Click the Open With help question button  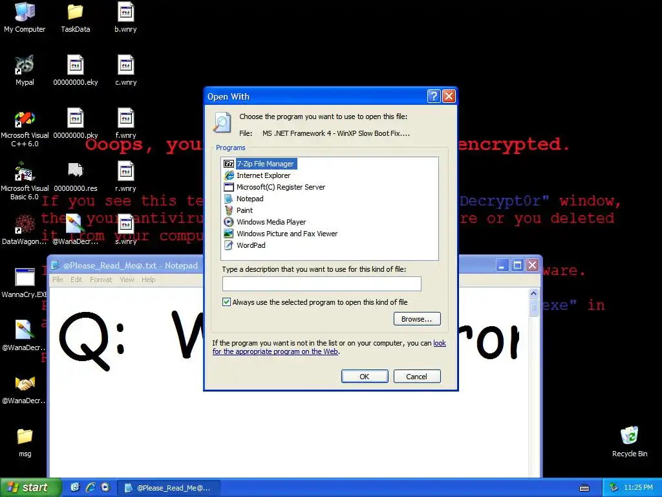tap(434, 96)
